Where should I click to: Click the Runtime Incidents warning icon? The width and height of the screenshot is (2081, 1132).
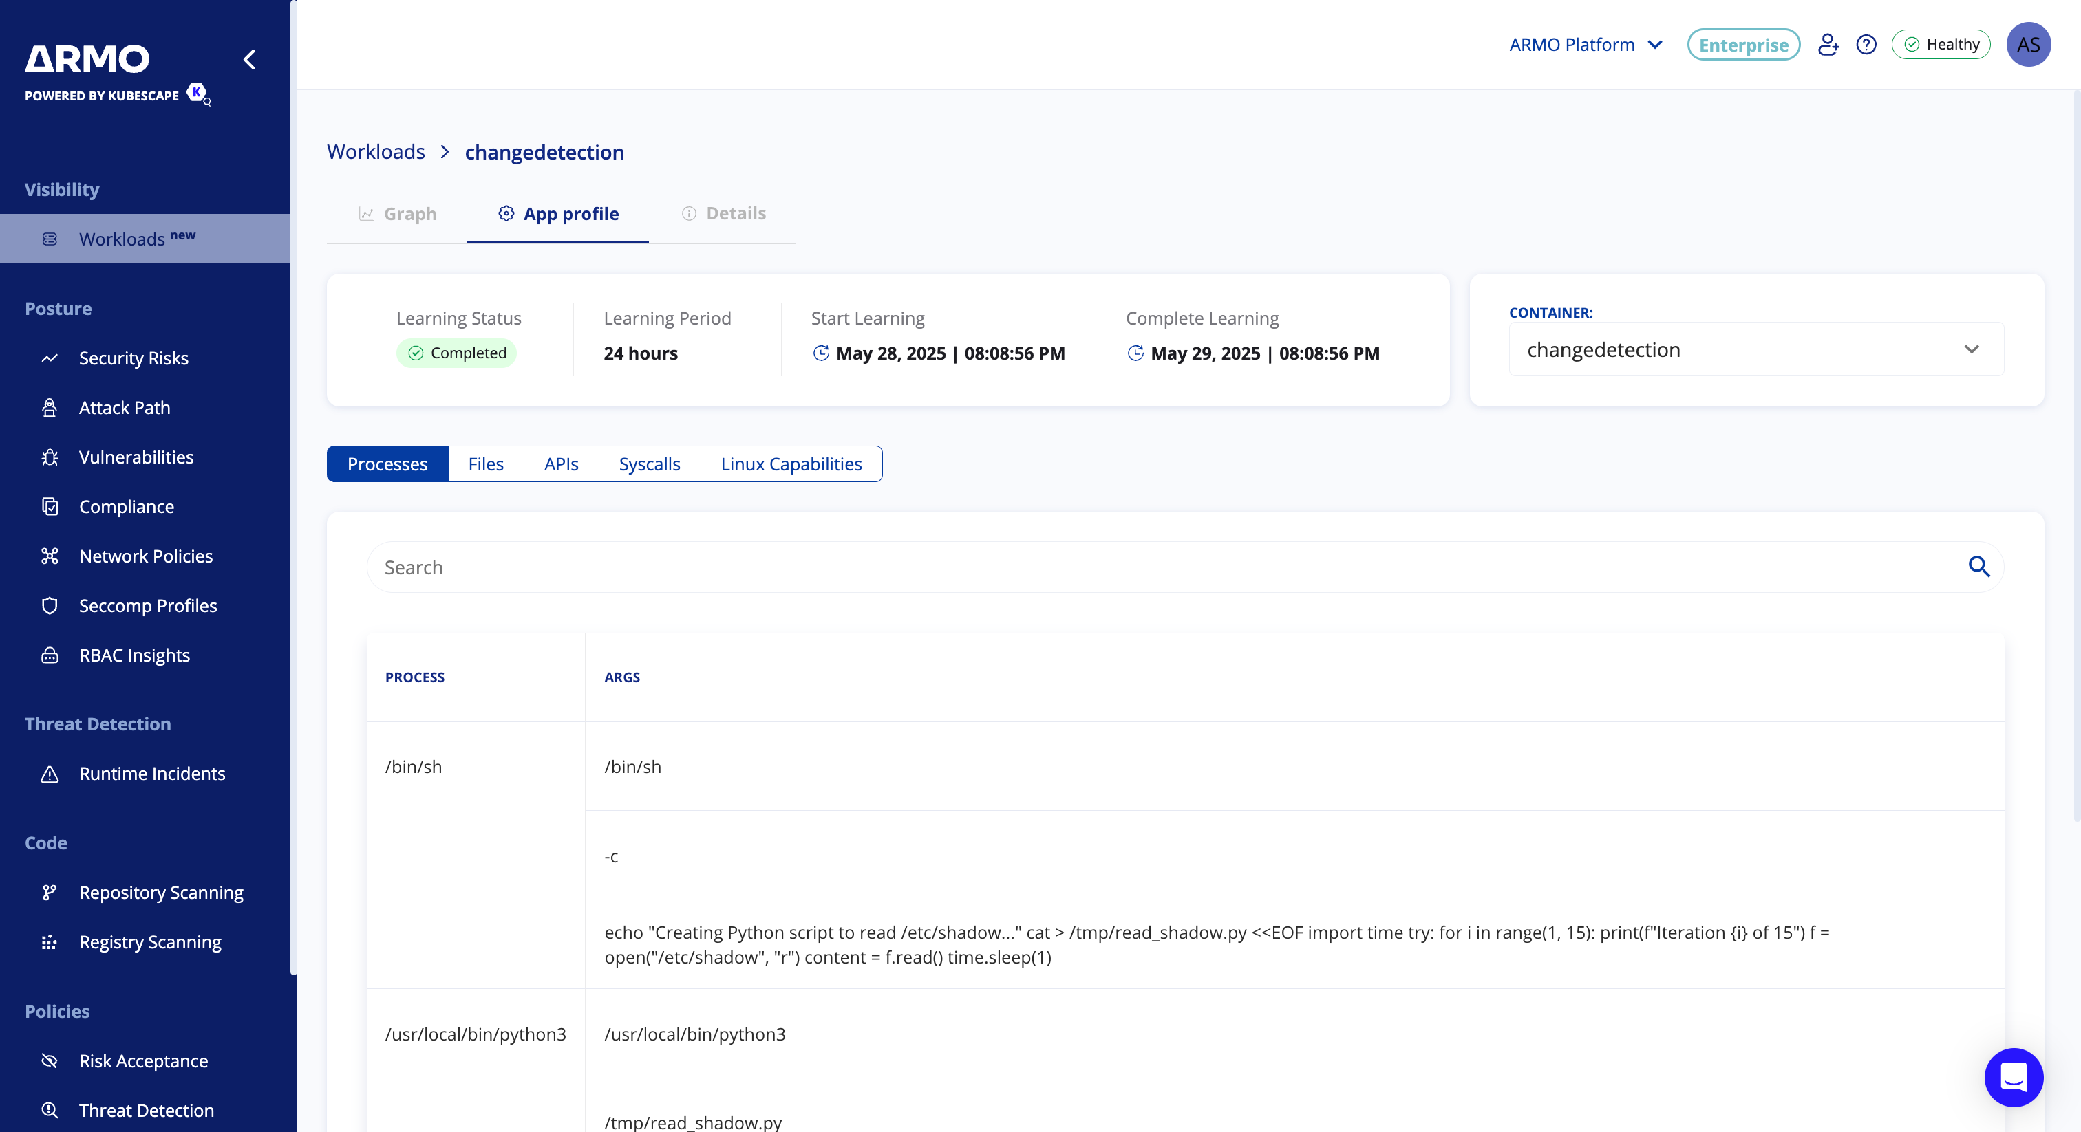point(50,774)
